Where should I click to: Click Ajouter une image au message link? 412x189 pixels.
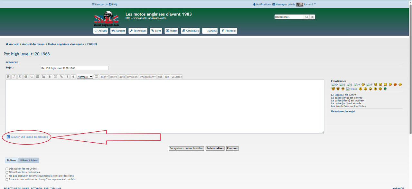tap(27, 137)
